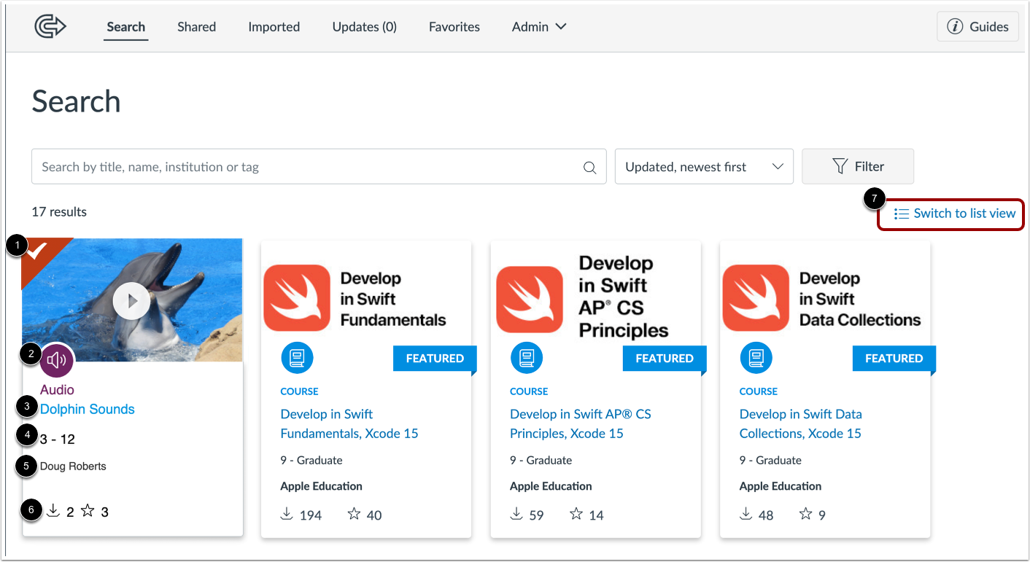Open the Filter options
Image resolution: width=1030 pixels, height=562 pixels.
[857, 166]
